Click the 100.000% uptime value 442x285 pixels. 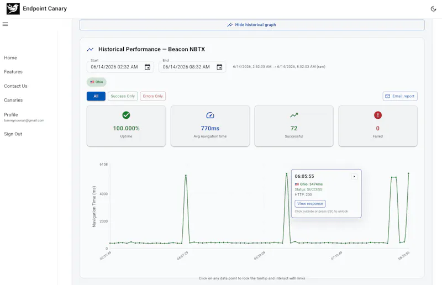(127, 128)
